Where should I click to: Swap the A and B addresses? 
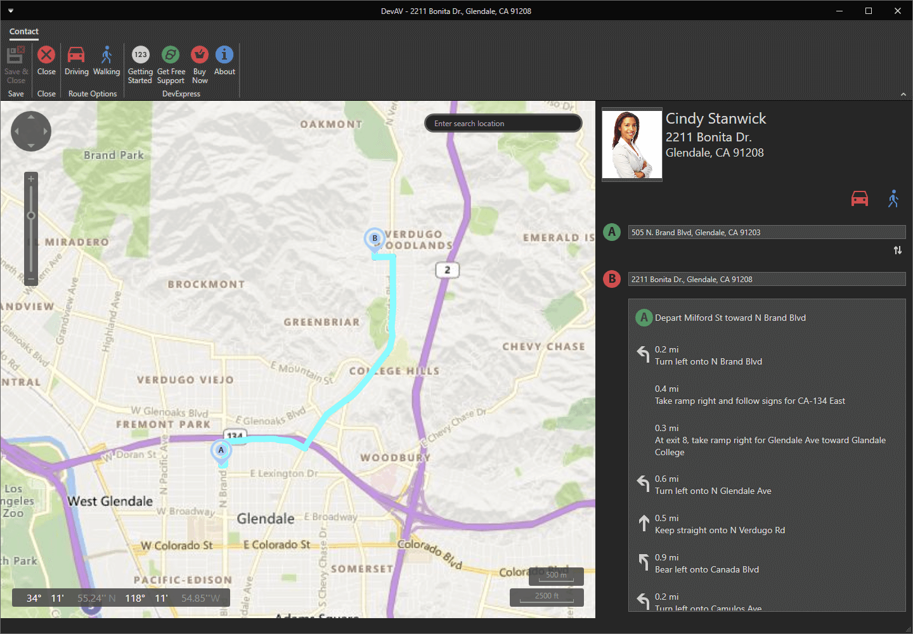click(x=898, y=250)
